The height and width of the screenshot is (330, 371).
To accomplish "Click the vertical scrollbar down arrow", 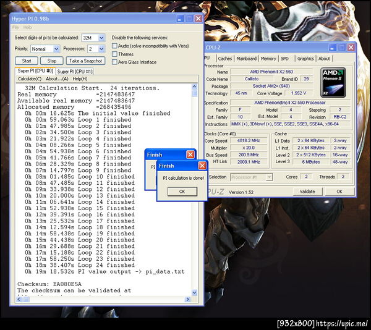I will (194, 293).
